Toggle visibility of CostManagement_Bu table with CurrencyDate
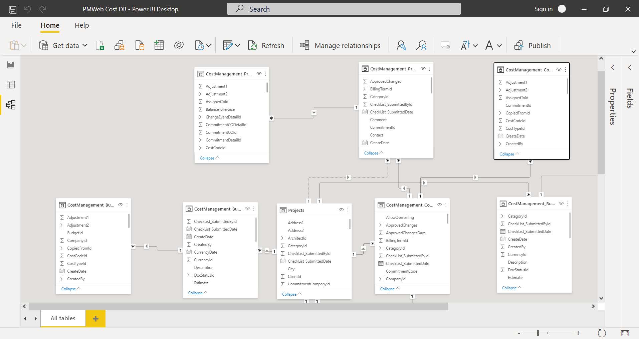Screen dimensions: 639x339 point(247,209)
